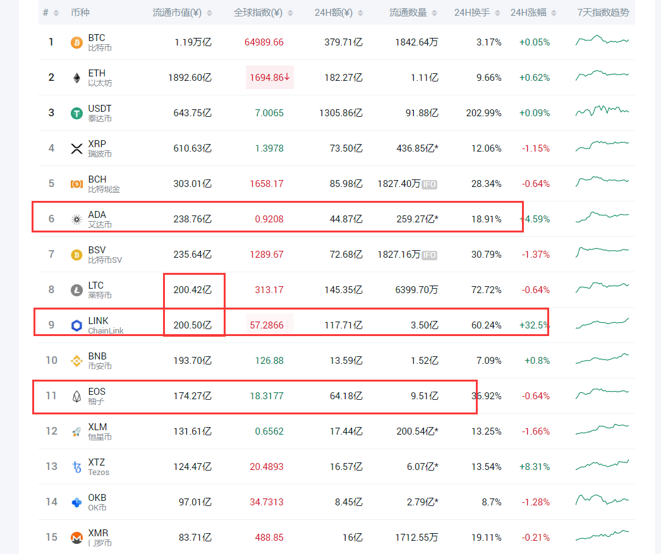Click the Litecoin LTC coin icon

point(76,291)
